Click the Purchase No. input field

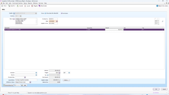(53, 19)
